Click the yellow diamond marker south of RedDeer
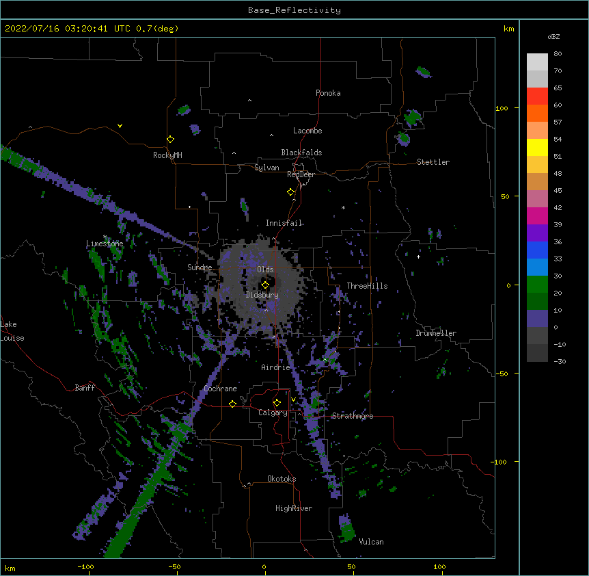 291,192
